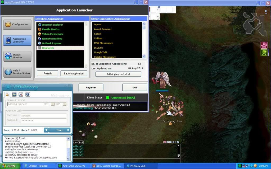Click the winged character in game
Image resolution: width=271 pixels, height=169 pixels.
point(162,80)
